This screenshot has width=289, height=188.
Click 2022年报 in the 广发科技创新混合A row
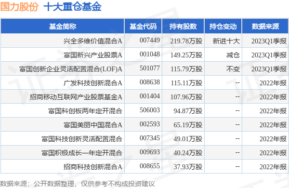click(273, 83)
